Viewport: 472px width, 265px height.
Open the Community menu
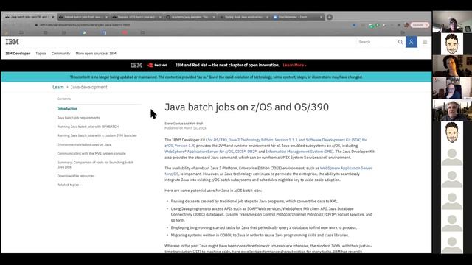[60, 54]
